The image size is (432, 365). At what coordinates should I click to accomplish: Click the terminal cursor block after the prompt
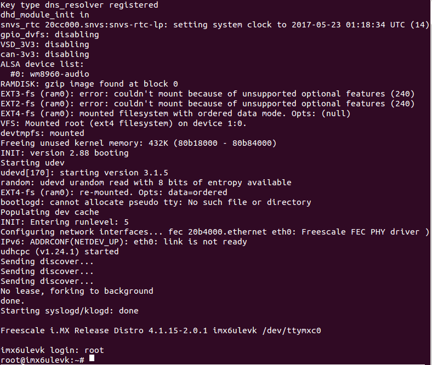point(92,359)
